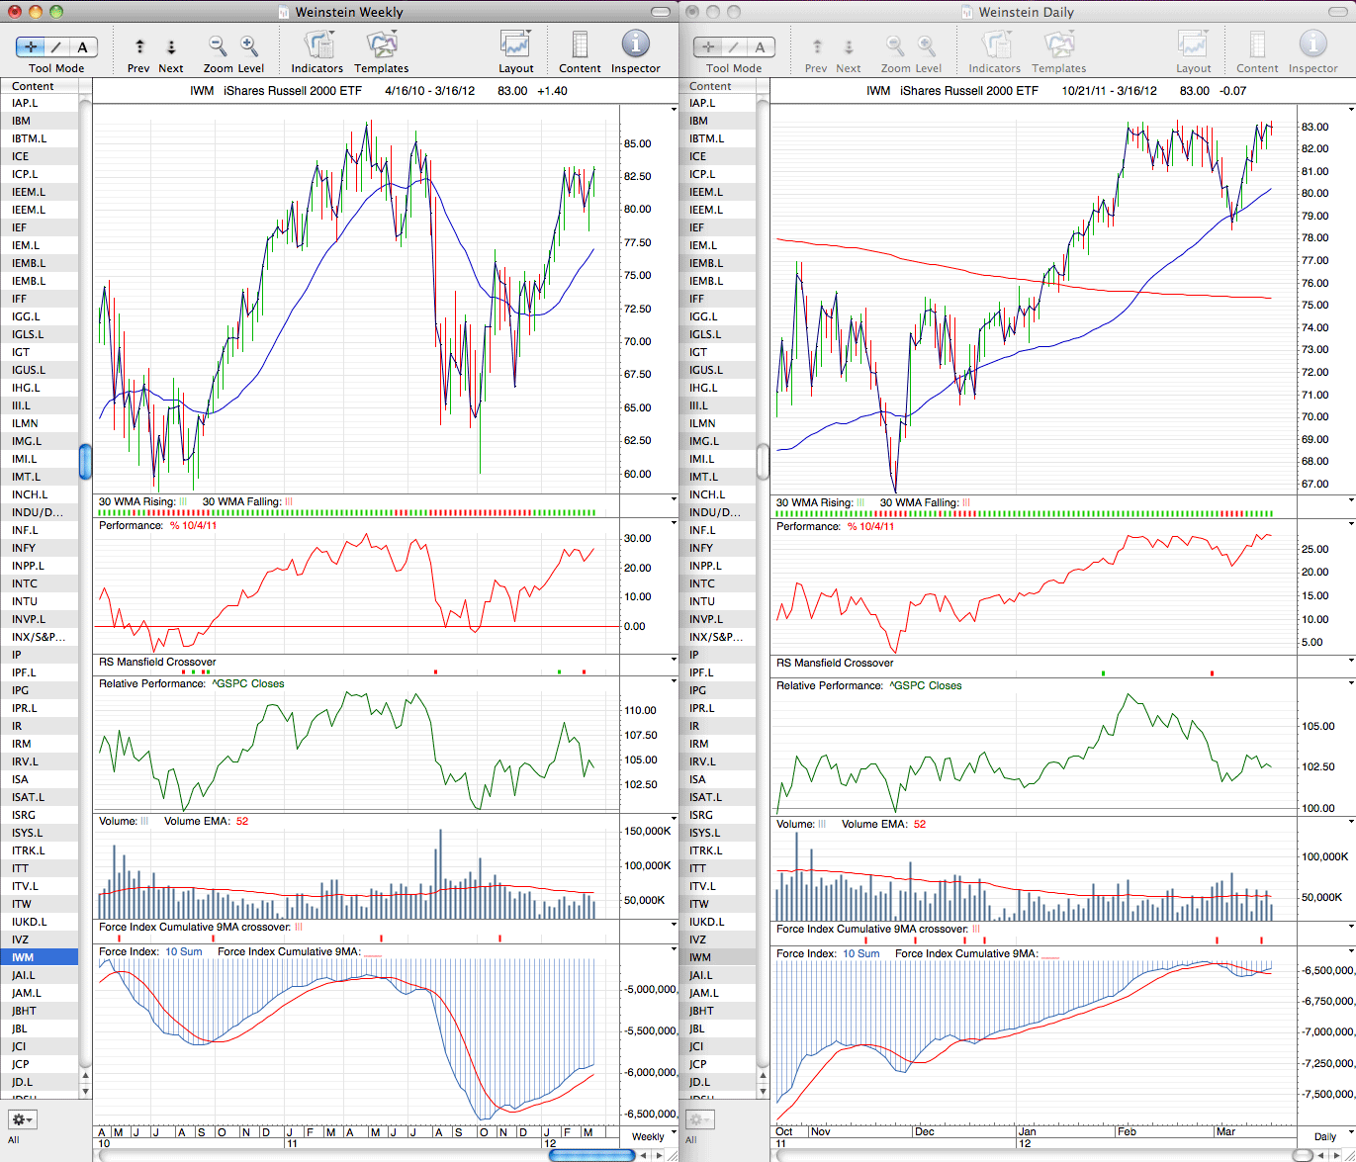Select crosshair tool mode in Weinstein Daily

tap(708, 46)
